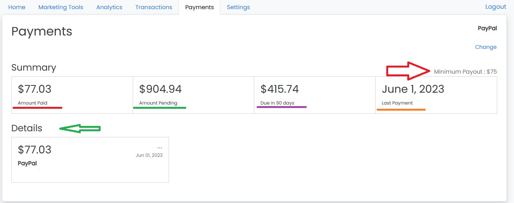514x203 pixels.
Task: Open the three-dot menu on payment card
Action: [x=159, y=148]
